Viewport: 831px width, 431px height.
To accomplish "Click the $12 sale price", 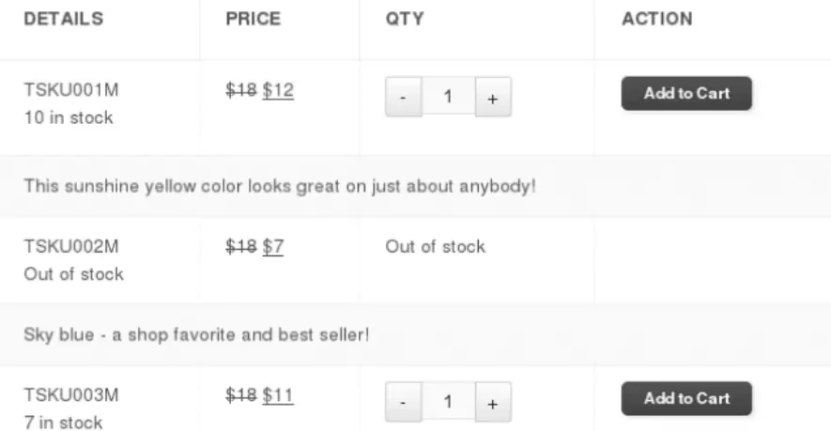I will point(278,91).
